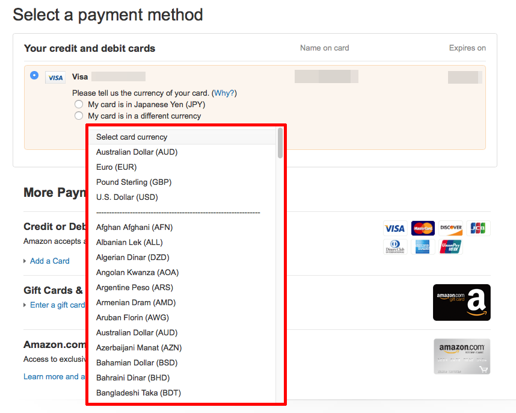Select Armenian Dram (AMD) currency
This screenshot has height=413, width=516.
click(x=182, y=303)
